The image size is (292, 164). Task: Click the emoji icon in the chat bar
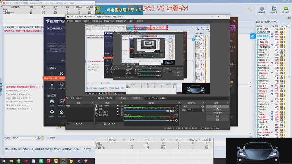click(x=42, y=138)
